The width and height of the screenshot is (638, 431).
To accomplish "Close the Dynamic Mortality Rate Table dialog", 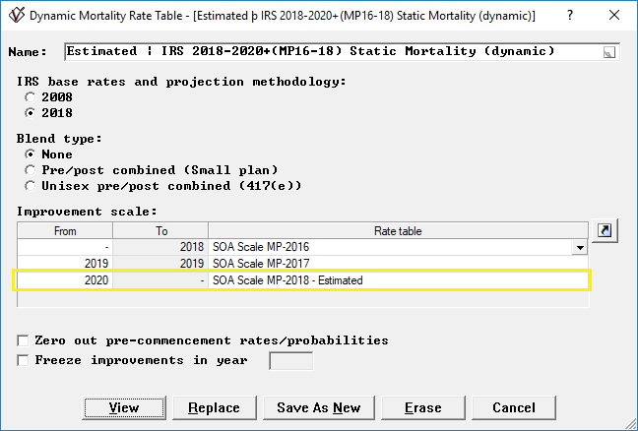I will (x=615, y=16).
